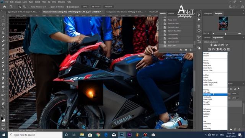Click the search icon at top right
245x138 pixels.
(230, 7)
